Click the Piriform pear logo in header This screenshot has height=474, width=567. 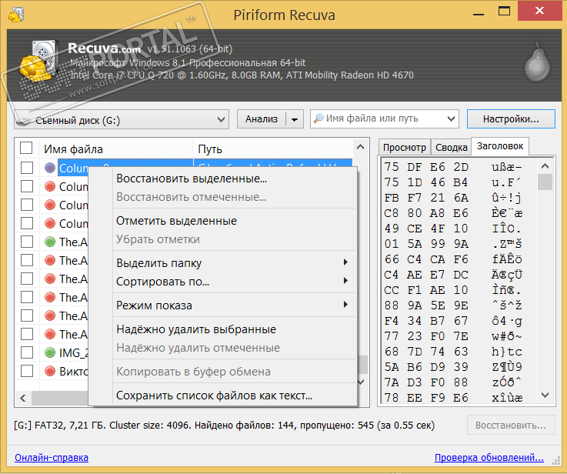point(537,61)
